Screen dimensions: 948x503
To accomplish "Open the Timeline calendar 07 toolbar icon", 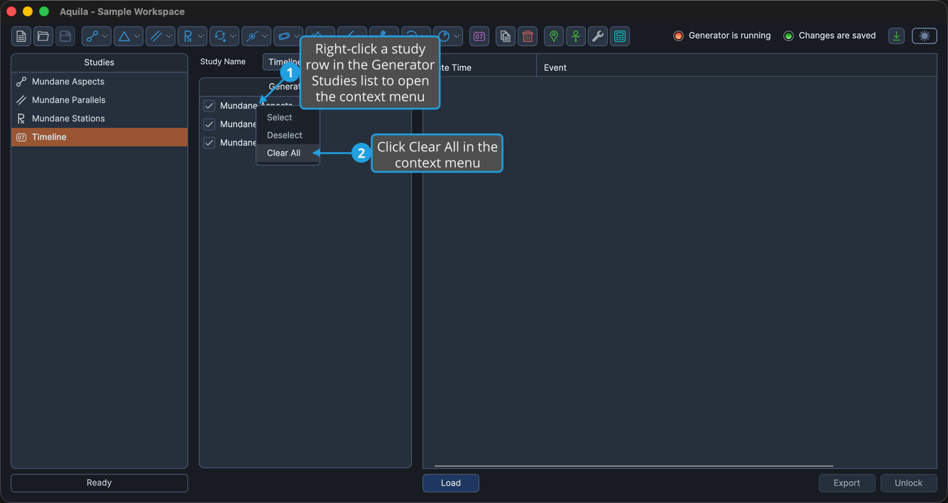I will [479, 36].
